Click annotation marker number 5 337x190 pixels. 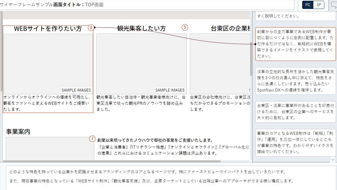click(185, 27)
